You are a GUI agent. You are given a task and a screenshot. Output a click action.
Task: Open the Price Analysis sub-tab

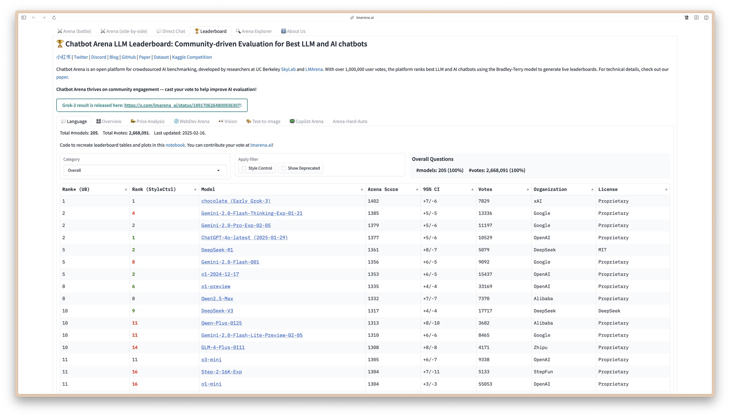click(147, 121)
